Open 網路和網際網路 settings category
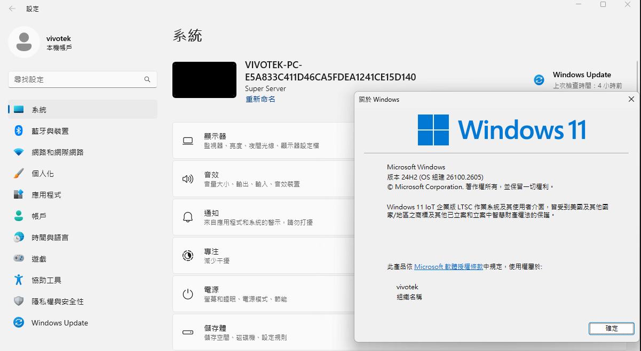The height and width of the screenshot is (351, 641). 83,152
